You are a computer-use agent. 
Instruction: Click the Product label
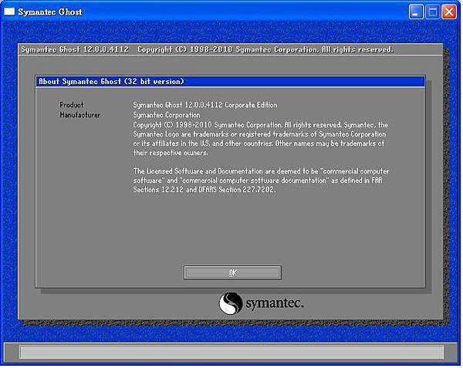point(72,105)
